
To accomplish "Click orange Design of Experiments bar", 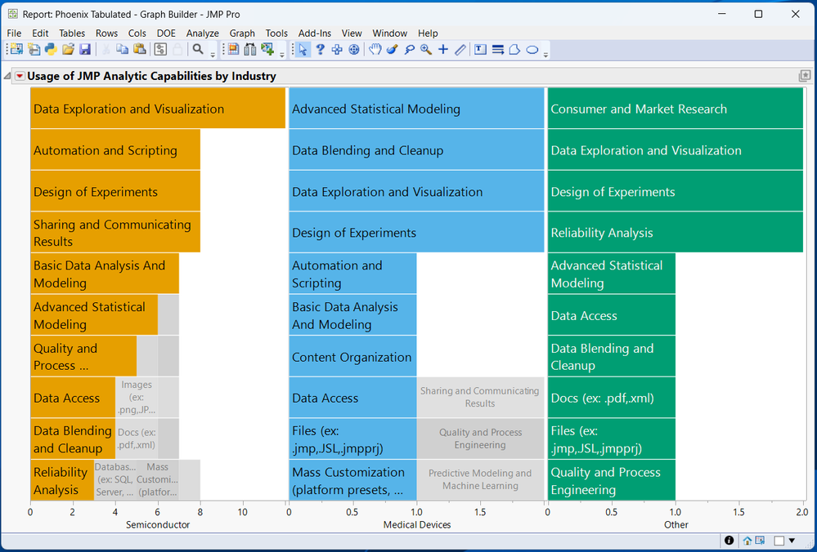I will coord(115,191).
